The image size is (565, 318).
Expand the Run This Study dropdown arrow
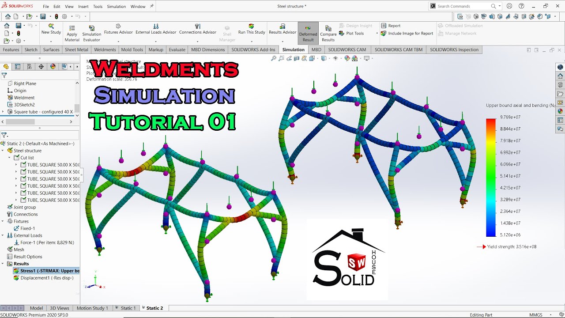tap(252, 41)
